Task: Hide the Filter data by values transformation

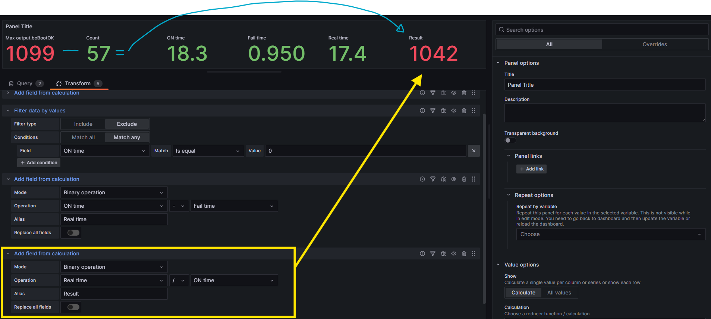Action: point(454,111)
